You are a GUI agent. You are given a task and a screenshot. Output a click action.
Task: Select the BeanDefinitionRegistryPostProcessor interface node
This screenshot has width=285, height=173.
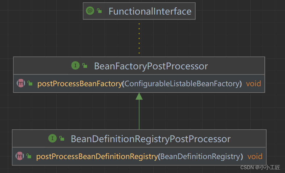point(151,139)
